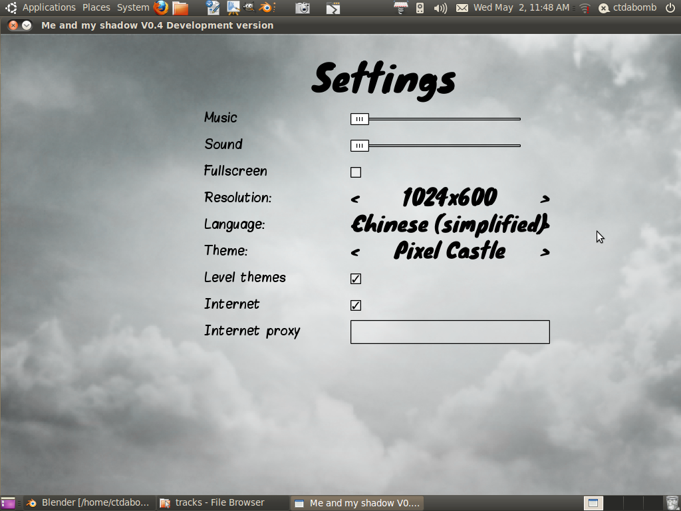
Task: Click the wireless network icon
Action: [x=585, y=8]
